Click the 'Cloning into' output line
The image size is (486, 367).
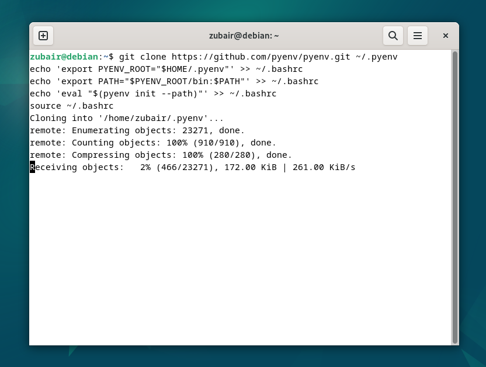coord(126,118)
